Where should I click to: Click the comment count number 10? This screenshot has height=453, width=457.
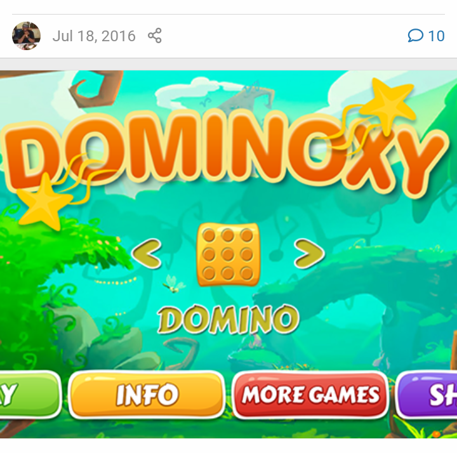[436, 36]
